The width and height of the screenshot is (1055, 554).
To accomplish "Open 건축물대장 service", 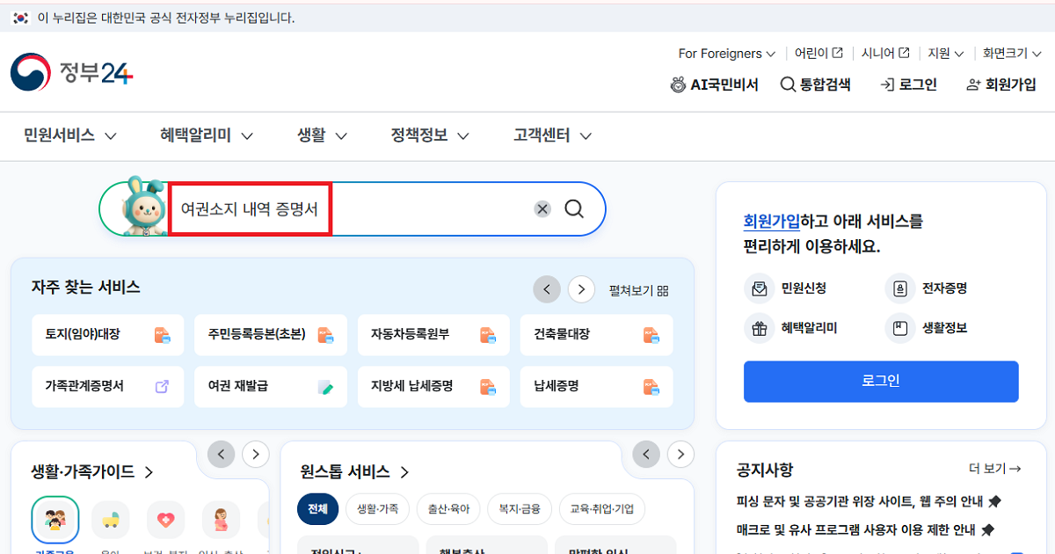I will (x=596, y=335).
